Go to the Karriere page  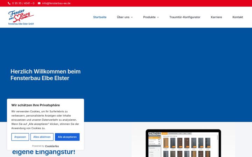[216, 17]
